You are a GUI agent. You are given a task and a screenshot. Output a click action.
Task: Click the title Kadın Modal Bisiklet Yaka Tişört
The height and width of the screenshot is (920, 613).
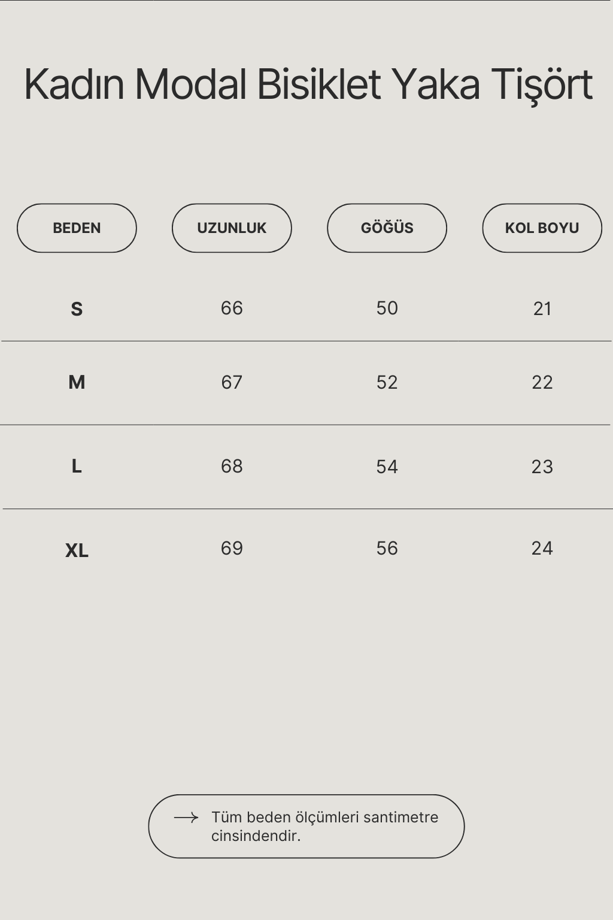308,84
